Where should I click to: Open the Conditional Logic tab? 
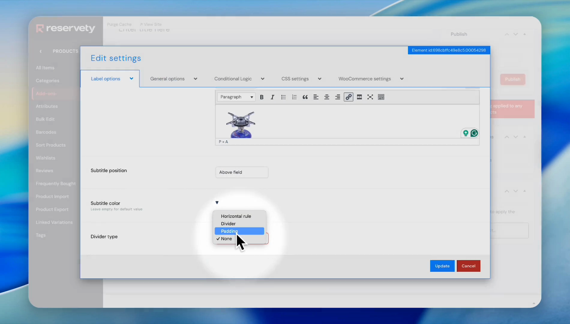pos(239,79)
